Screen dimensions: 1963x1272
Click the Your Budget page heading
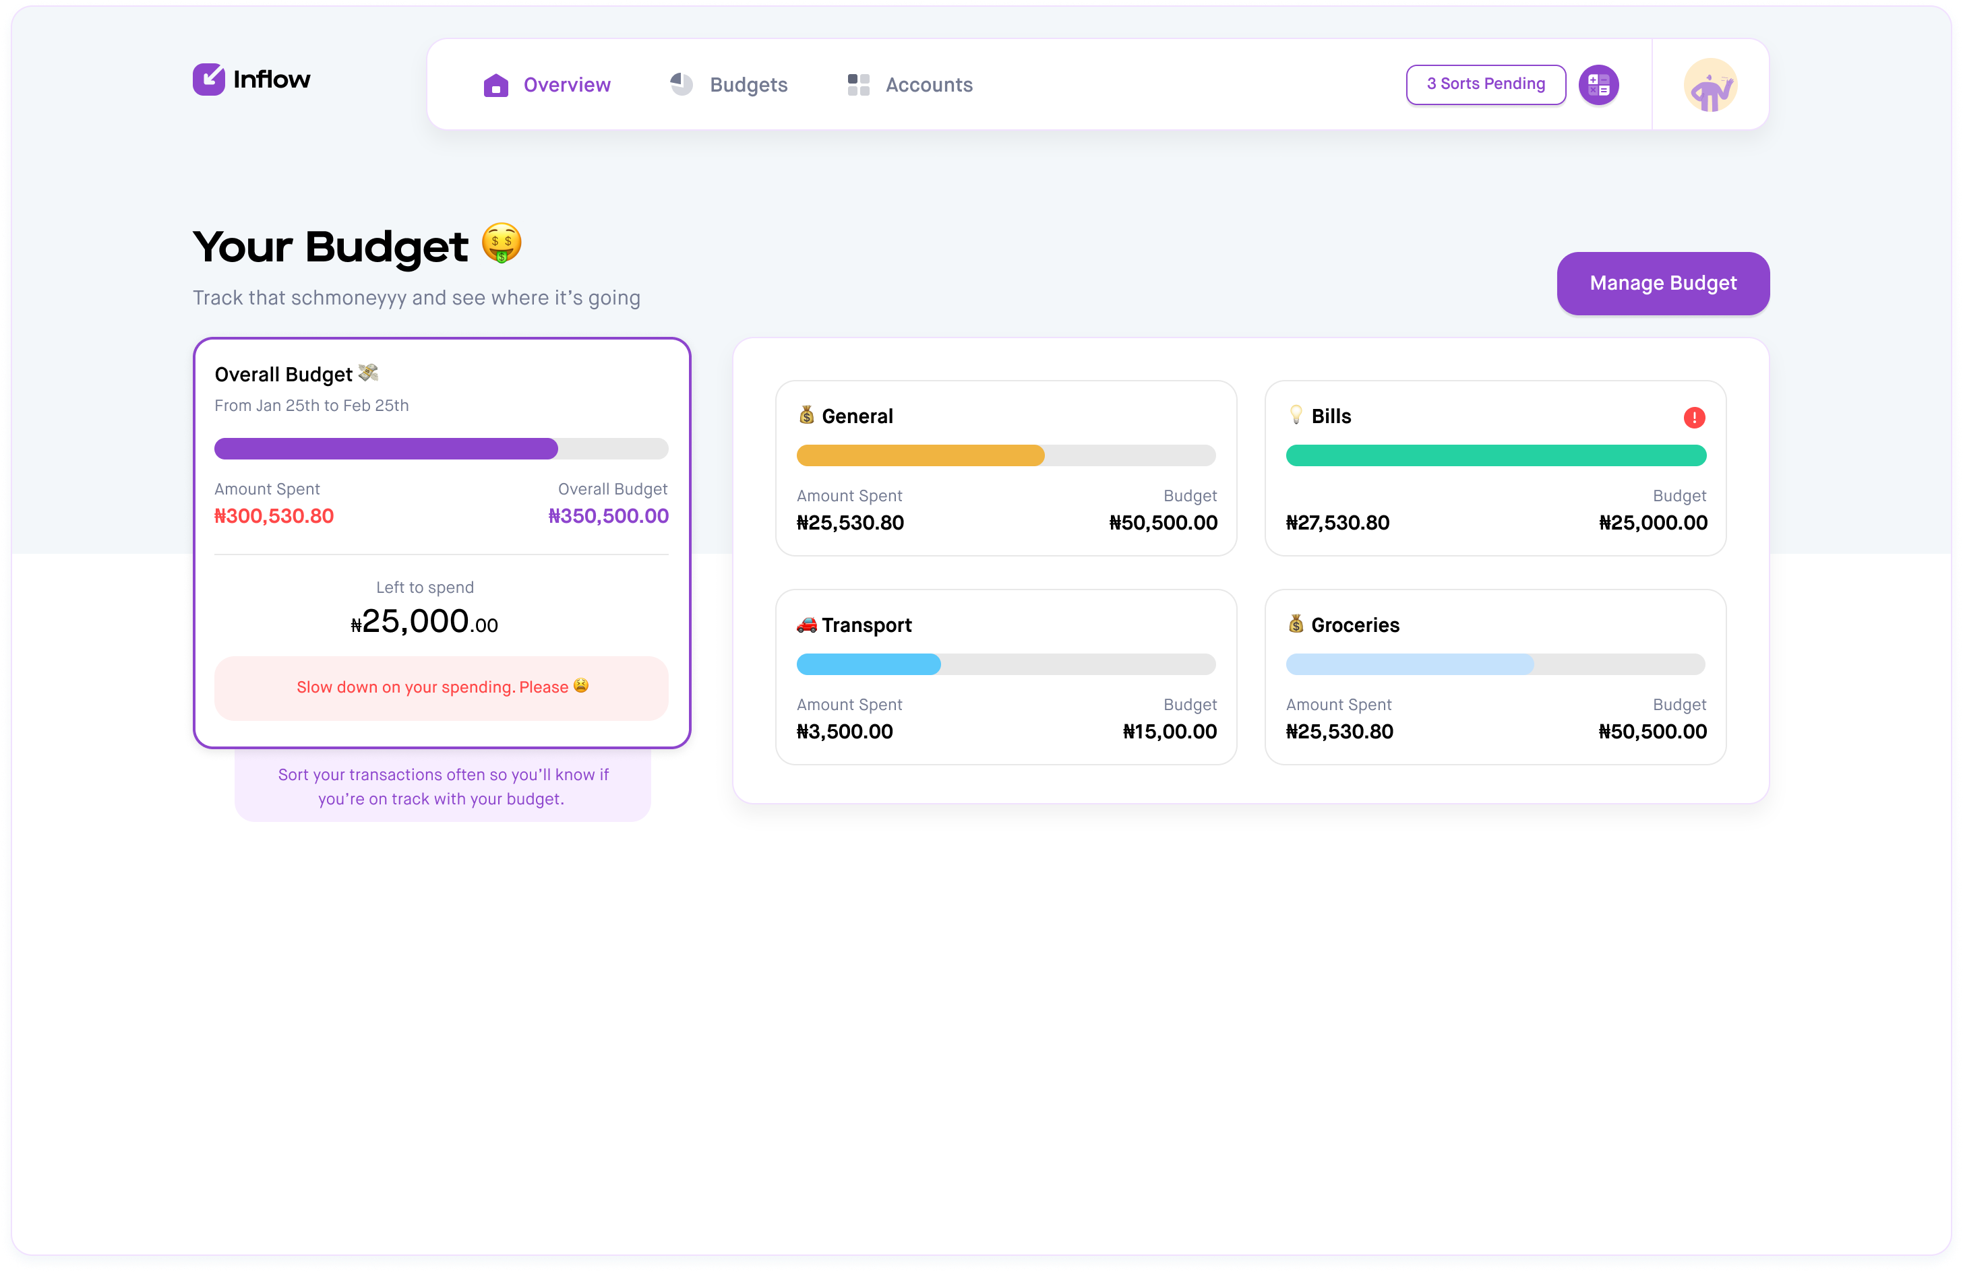coord(331,247)
